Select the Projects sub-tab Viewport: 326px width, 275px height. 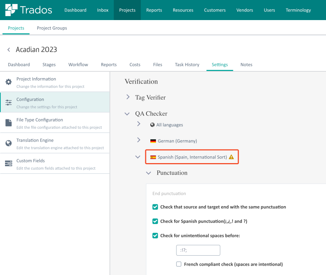tap(16, 28)
